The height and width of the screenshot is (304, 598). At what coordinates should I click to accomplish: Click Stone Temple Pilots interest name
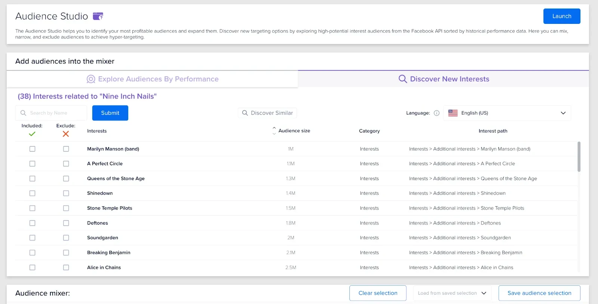[x=110, y=208]
